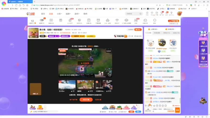Viewport: 210px width, 118px height.
Task: Open the followed heart icon in header
Action: pyautogui.click(x=152, y=13)
